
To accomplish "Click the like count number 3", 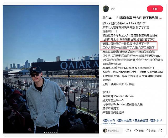I will pos(131,131).
